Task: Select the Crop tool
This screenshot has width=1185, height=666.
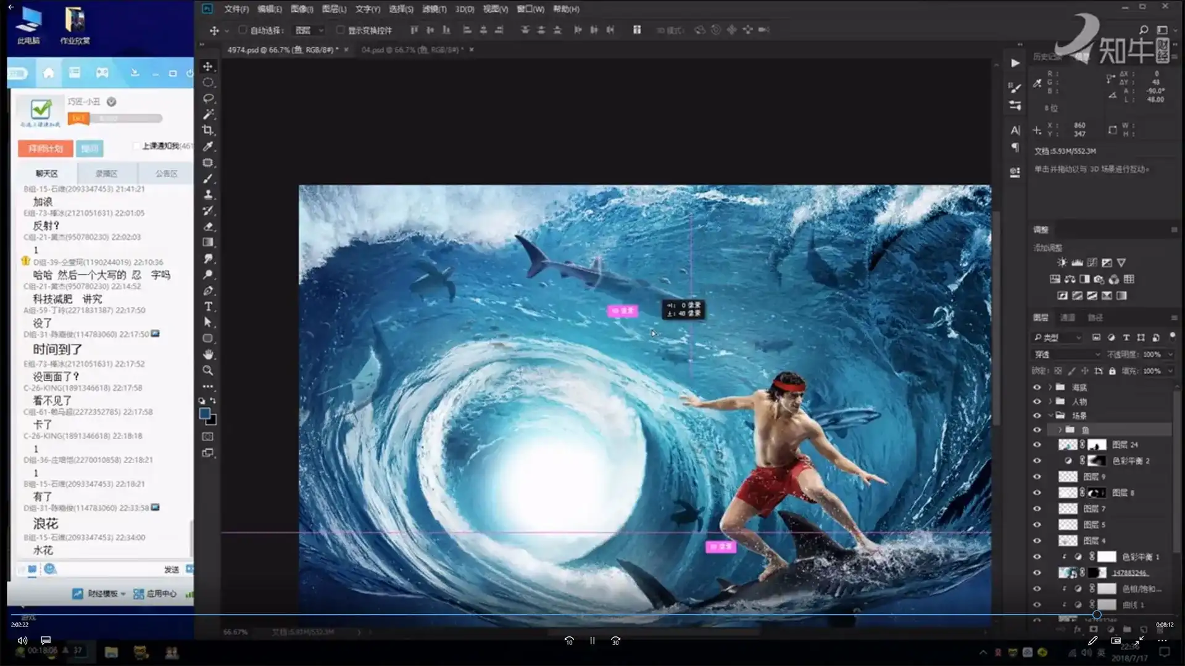Action: pos(208,130)
